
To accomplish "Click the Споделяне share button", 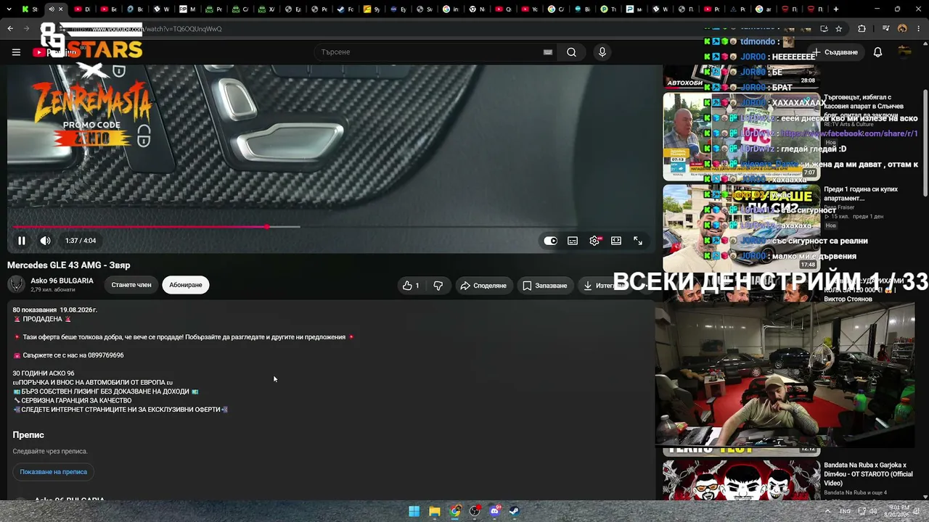I will (483, 286).
